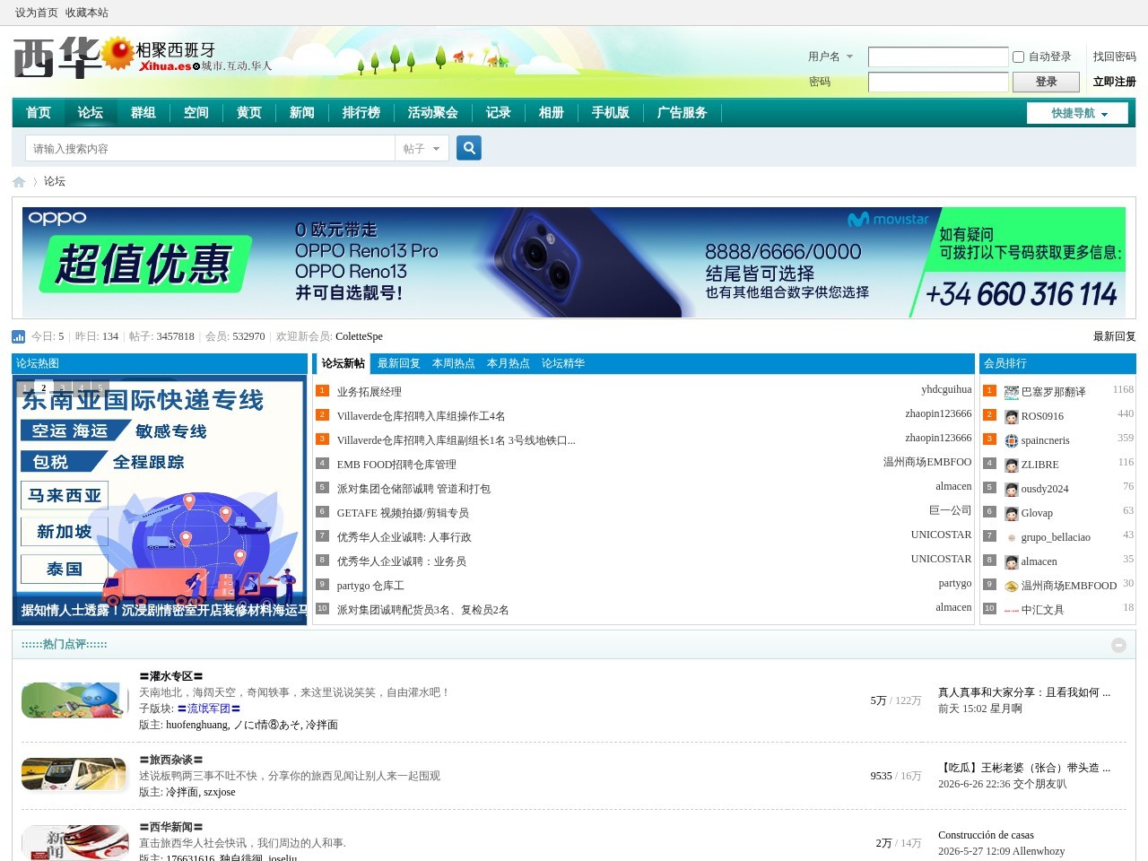
Task: Collapse the 热门点评 section
Action: click(1118, 645)
